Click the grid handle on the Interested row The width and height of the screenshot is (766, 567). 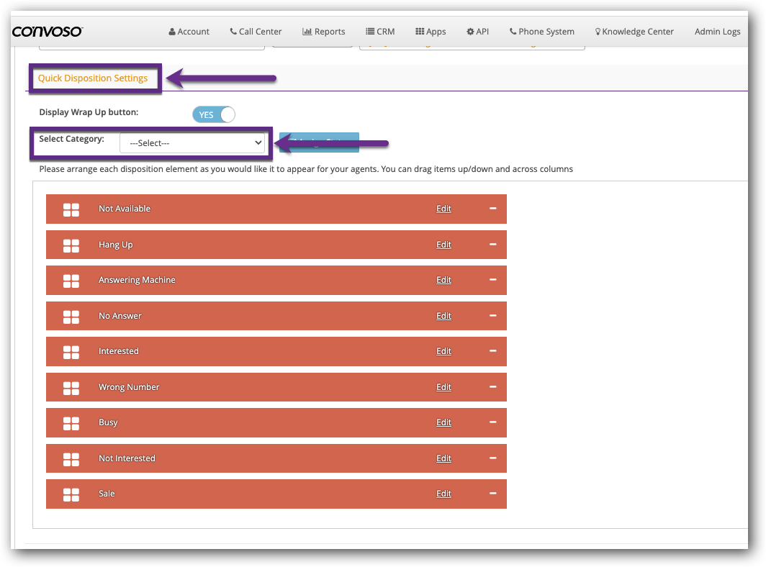click(x=71, y=352)
